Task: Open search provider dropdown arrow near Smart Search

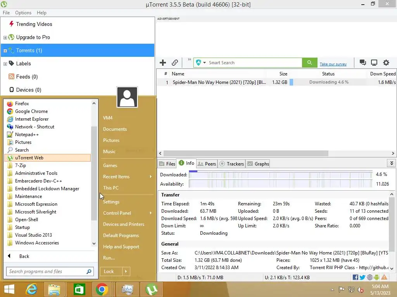Action: (x=204, y=63)
